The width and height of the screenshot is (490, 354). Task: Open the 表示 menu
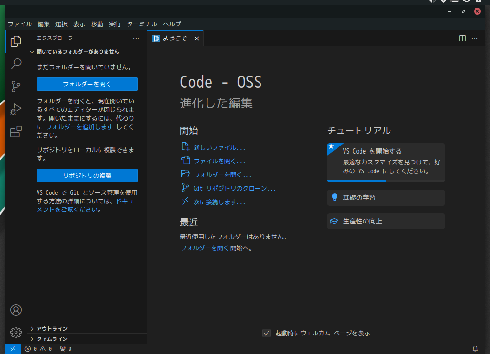point(79,24)
